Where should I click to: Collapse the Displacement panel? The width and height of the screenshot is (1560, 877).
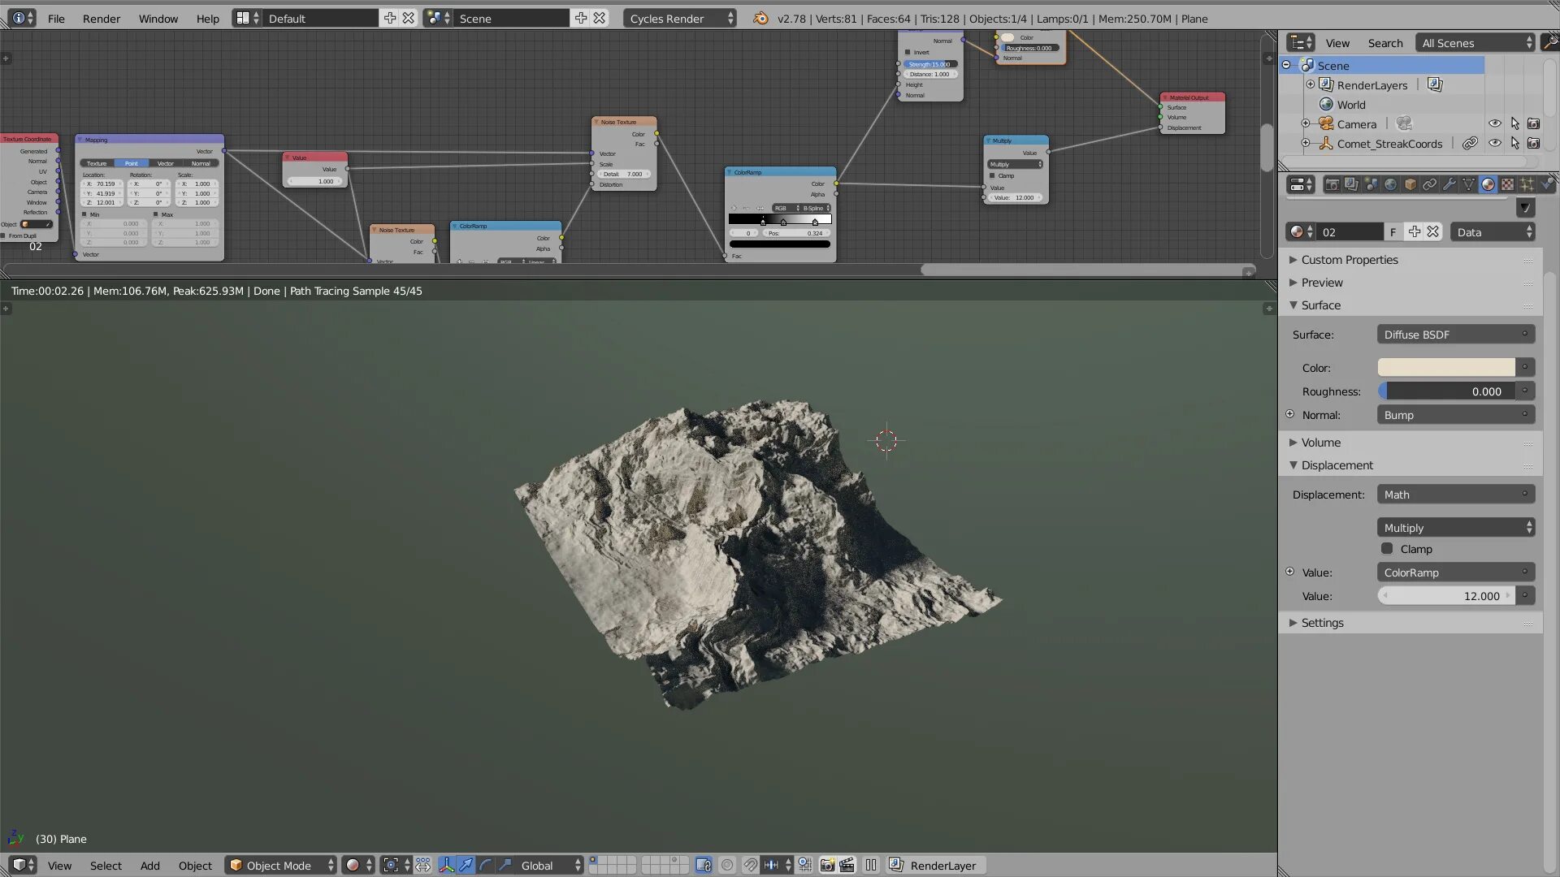(x=1337, y=465)
